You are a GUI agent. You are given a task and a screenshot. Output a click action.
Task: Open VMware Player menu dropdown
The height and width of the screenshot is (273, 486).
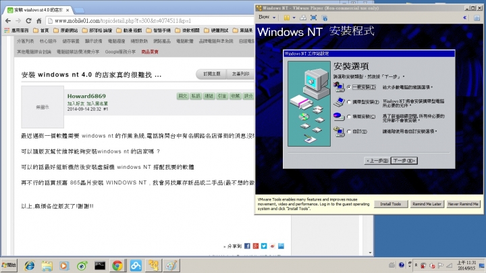pos(267,18)
